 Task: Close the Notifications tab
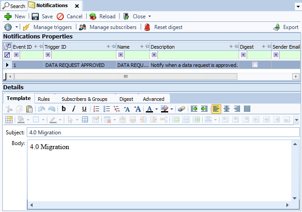point(77,6)
